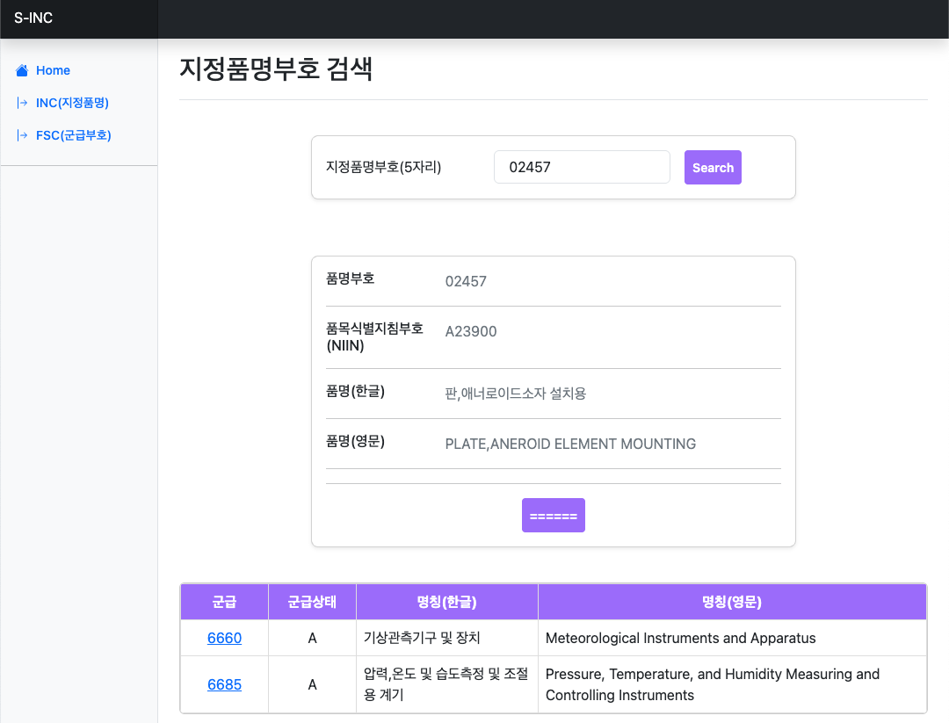The width and height of the screenshot is (949, 723).
Task: Open the FSC(군급부호) sidebar menu item
Action: [74, 135]
